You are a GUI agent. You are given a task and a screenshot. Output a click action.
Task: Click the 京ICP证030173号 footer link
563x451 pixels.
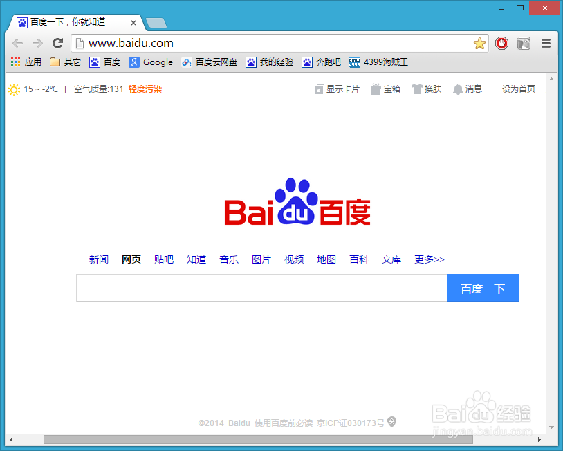point(351,423)
